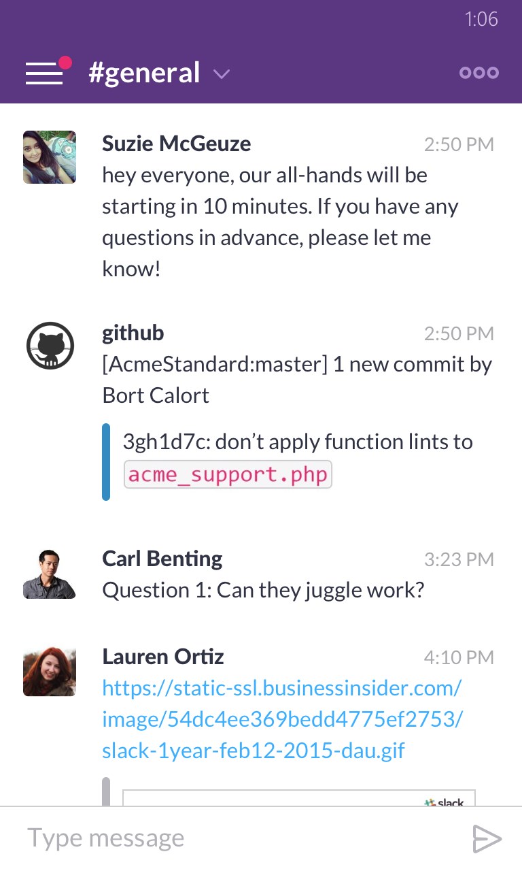The image size is (522, 871).
Task: Tap the send message arrow
Action: (x=487, y=838)
